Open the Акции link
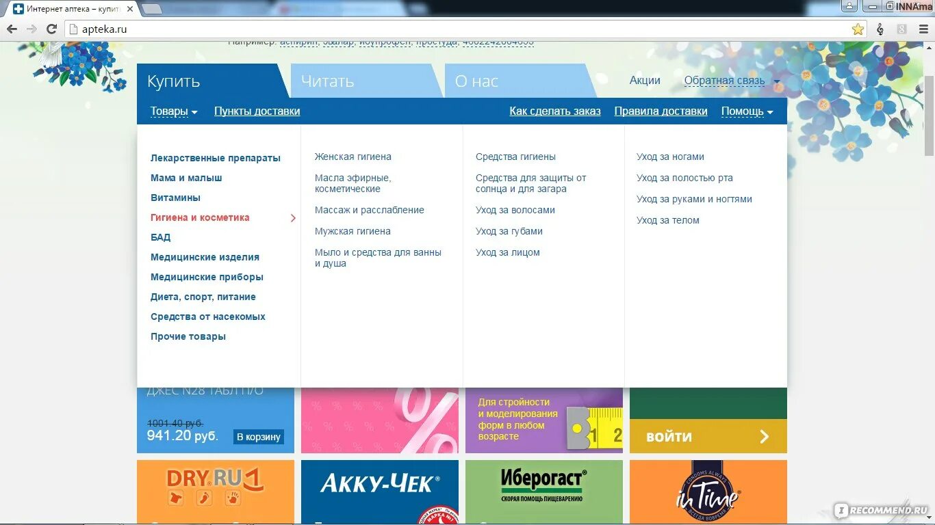 pos(645,81)
